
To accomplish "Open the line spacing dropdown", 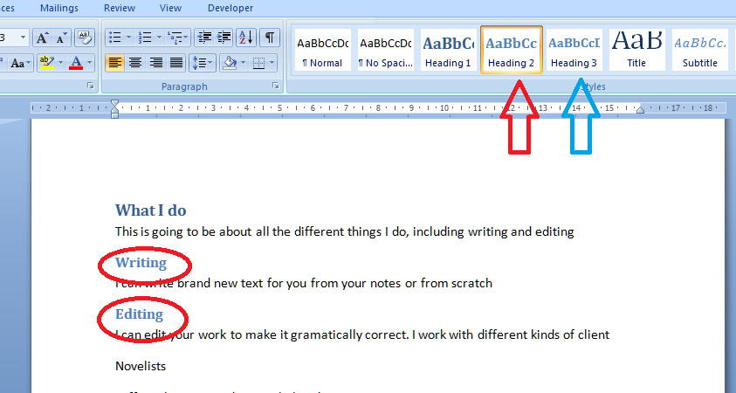I will (203, 63).
